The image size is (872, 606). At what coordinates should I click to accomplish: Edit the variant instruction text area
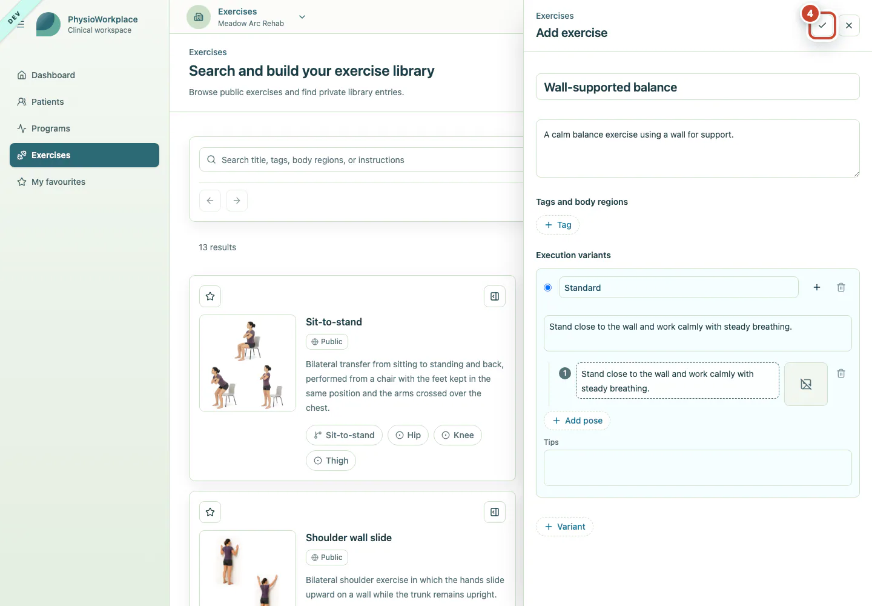pos(698,333)
